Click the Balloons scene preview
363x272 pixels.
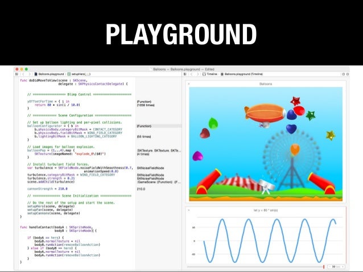tap(266, 144)
